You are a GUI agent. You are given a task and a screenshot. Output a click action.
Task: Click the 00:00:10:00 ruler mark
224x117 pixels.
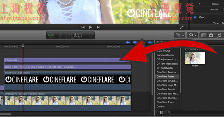(63, 46)
